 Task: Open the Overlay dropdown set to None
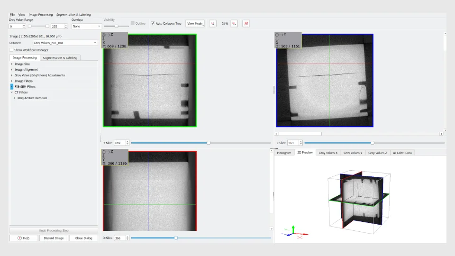[x=86, y=26]
